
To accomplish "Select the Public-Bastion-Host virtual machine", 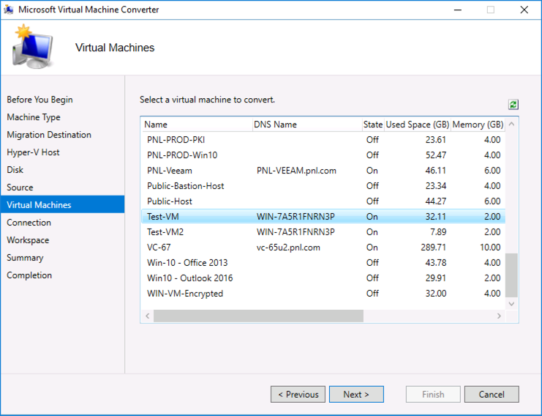I will click(x=323, y=186).
